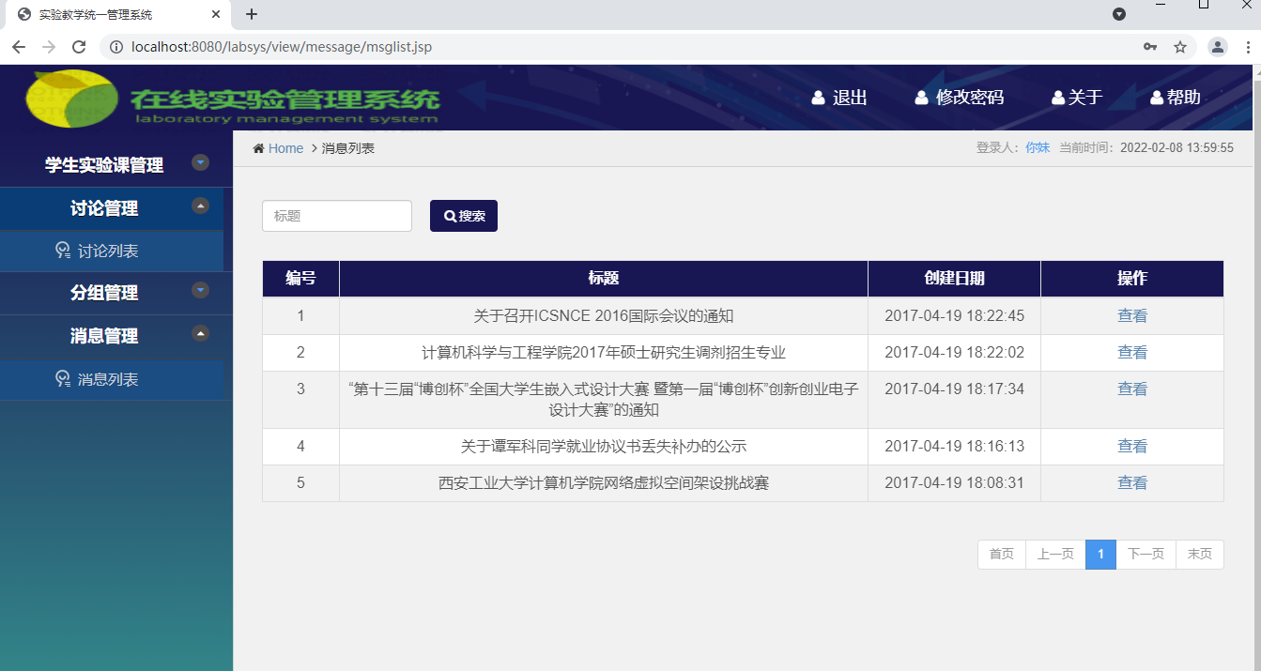Click the title 关于谭军科同学就业协议书丢失补办的公示
Image resolution: width=1261 pixels, height=671 pixels.
[604, 447]
